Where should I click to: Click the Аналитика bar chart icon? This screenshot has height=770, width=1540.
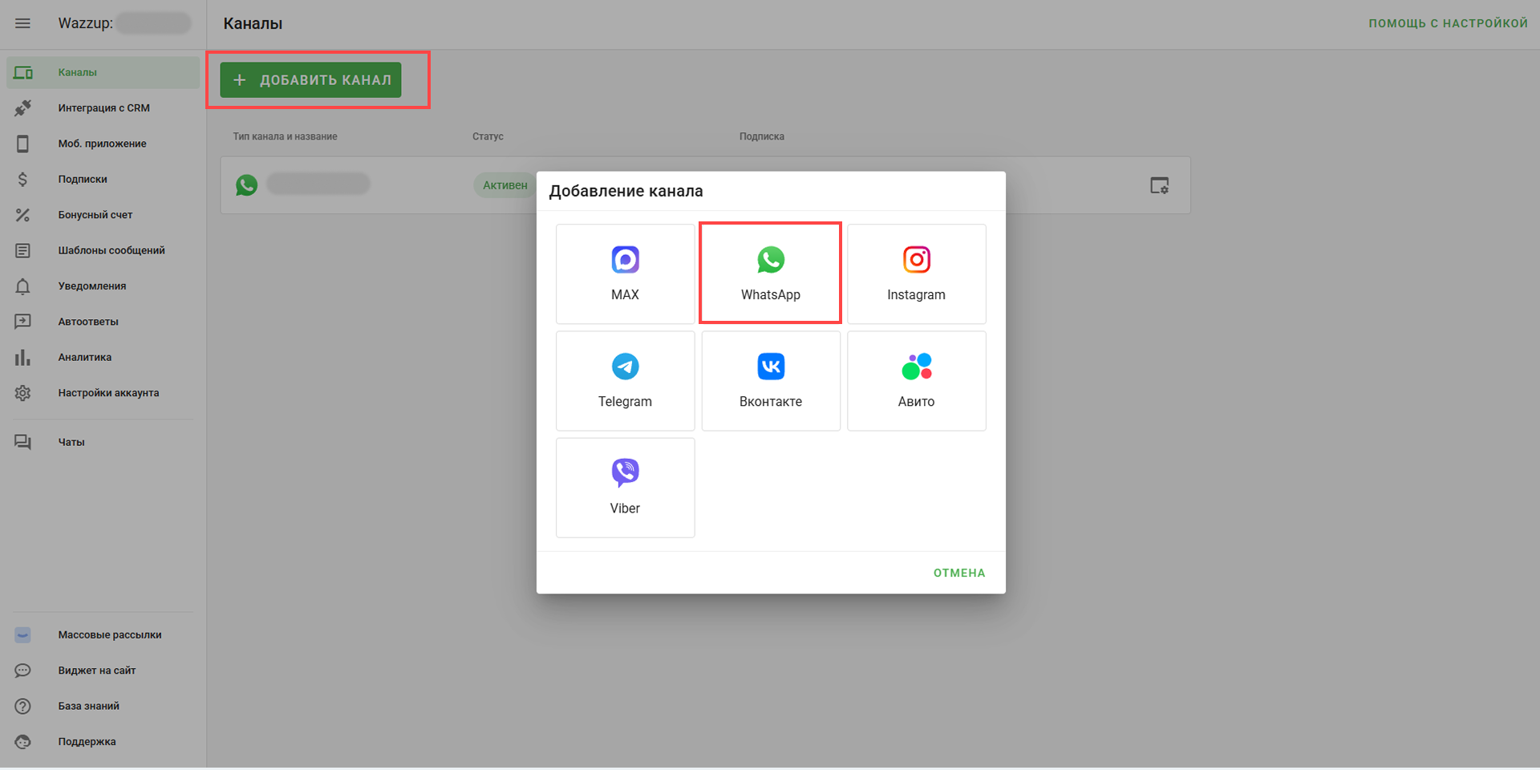point(22,358)
